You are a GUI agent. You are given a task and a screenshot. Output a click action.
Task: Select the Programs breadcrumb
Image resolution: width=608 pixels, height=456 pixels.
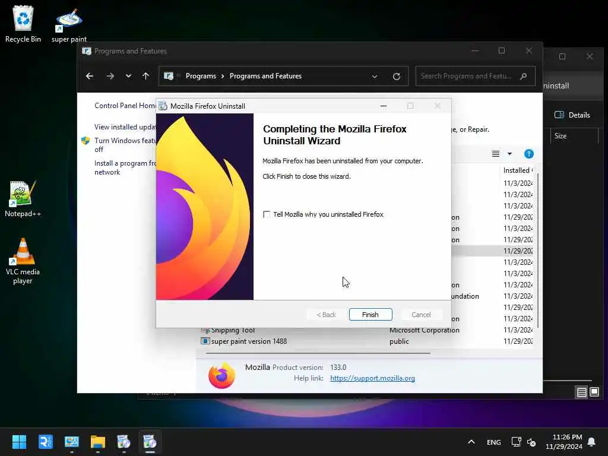[x=201, y=76]
